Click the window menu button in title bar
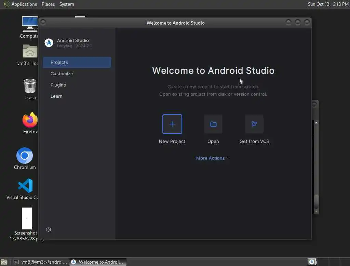The width and height of the screenshot is (350, 266). pos(43,22)
